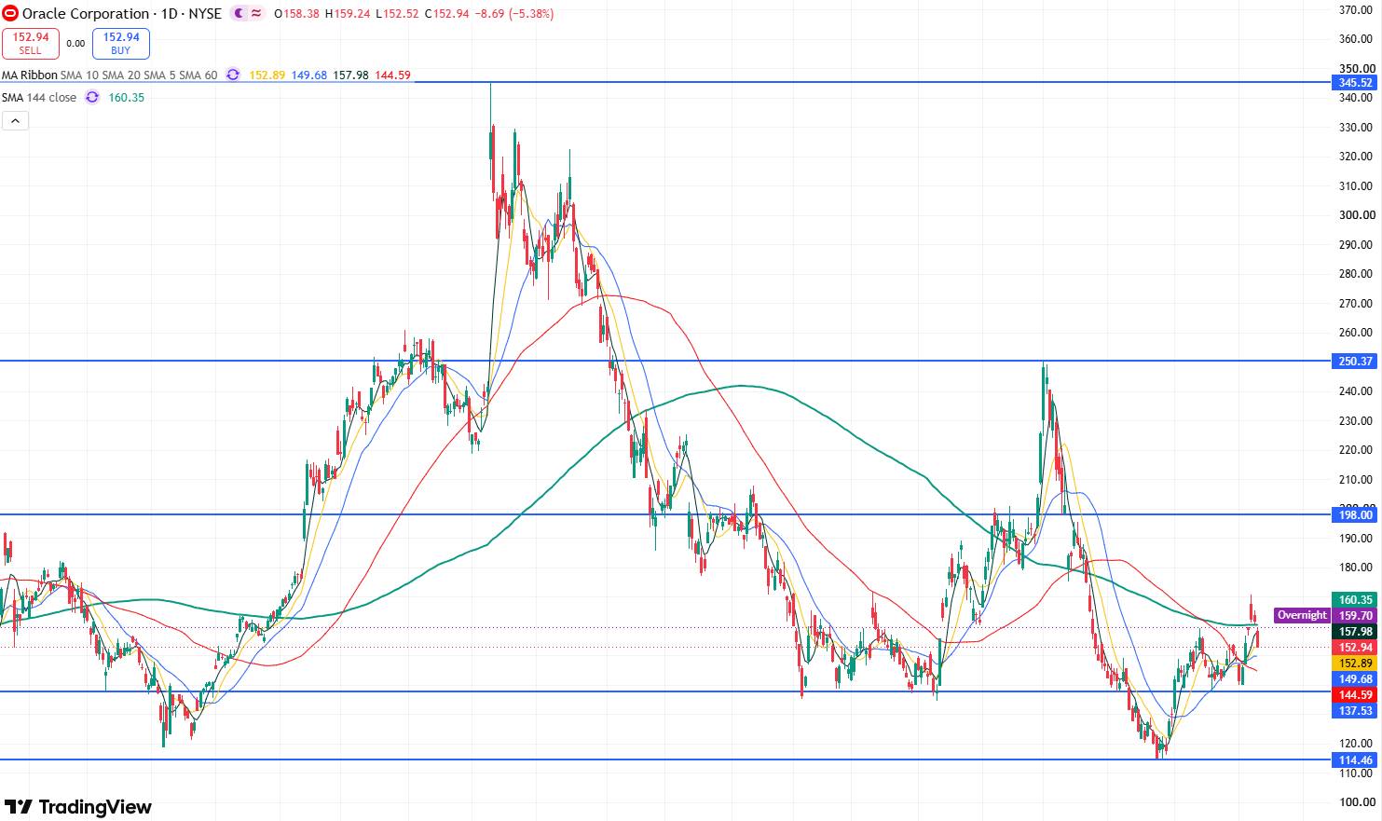The width and height of the screenshot is (1382, 821).
Task: Click the Oracle logo beside the symbol name
Action: (10, 14)
